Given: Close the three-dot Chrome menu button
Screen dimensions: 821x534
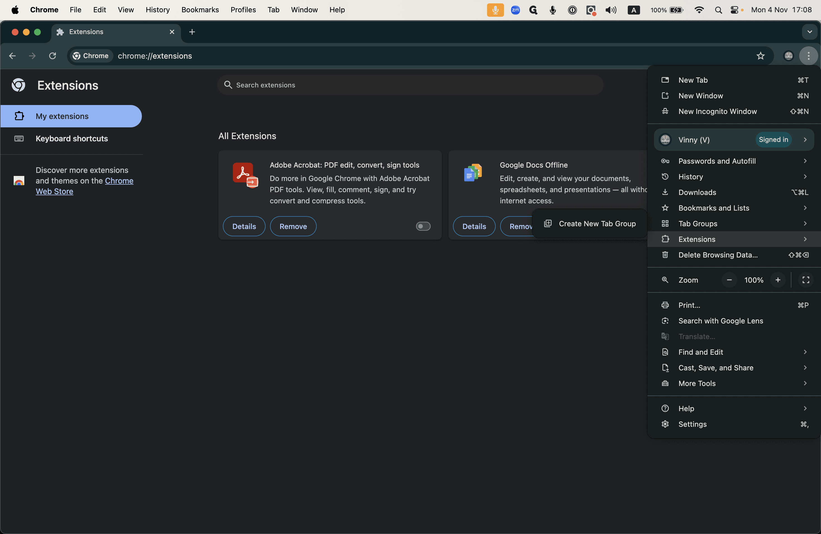Looking at the screenshot, I should pos(809,56).
